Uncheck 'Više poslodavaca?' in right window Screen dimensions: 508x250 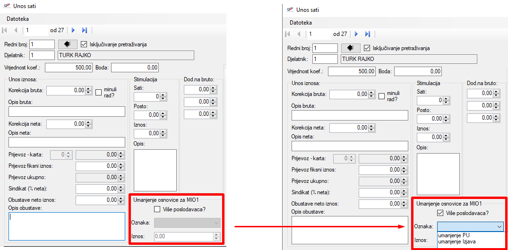(440, 213)
